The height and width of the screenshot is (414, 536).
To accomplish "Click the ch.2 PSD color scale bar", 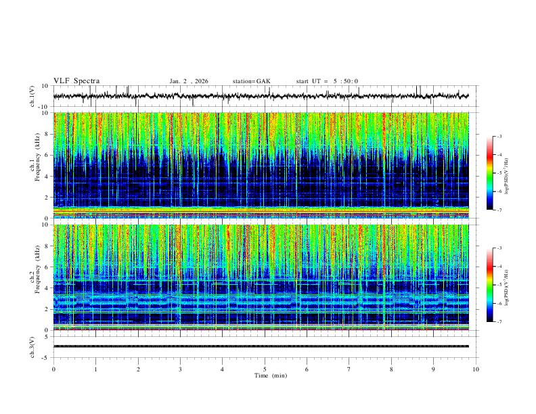I will click(489, 285).
